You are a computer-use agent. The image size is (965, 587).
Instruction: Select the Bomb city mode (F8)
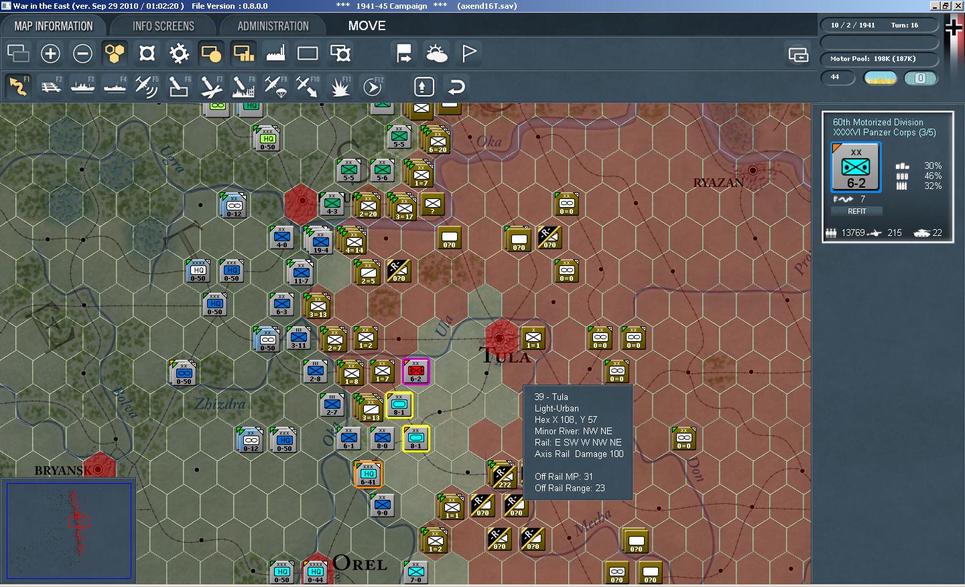243,86
